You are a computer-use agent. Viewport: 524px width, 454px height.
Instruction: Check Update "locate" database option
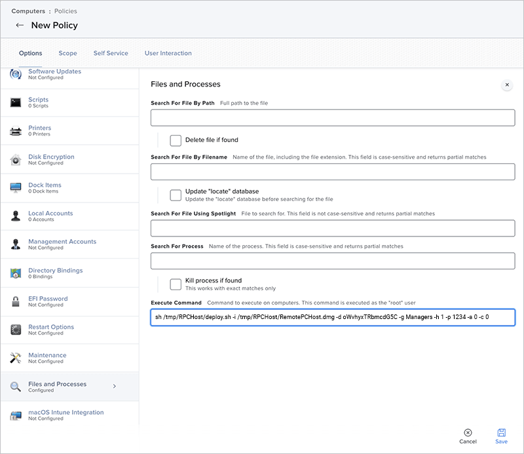[x=176, y=195]
